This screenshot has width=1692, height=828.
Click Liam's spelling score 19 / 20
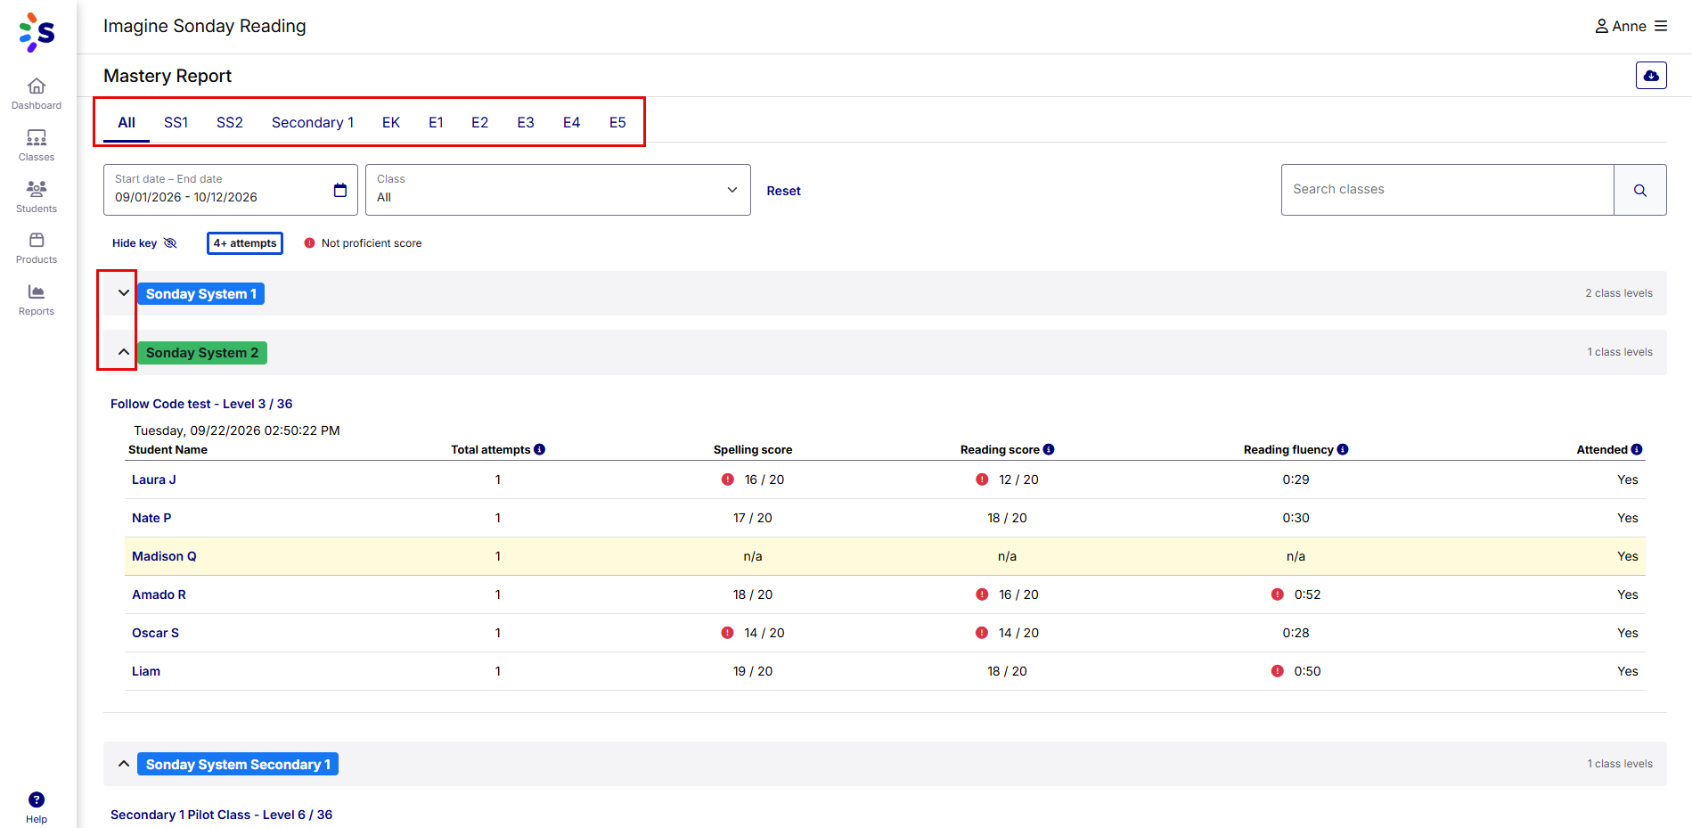coord(753,671)
